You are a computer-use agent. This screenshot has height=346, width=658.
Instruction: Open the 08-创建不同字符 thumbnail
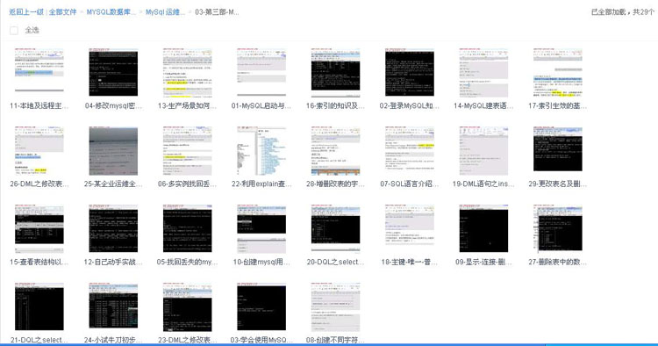tap(335, 307)
